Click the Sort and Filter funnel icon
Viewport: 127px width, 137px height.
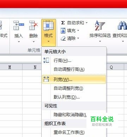coord(100,25)
